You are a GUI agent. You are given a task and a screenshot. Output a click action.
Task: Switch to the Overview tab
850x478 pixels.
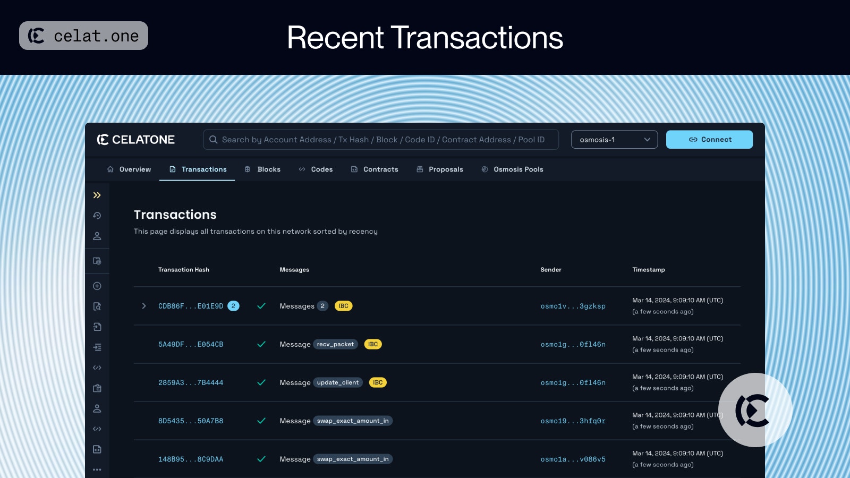click(x=129, y=169)
